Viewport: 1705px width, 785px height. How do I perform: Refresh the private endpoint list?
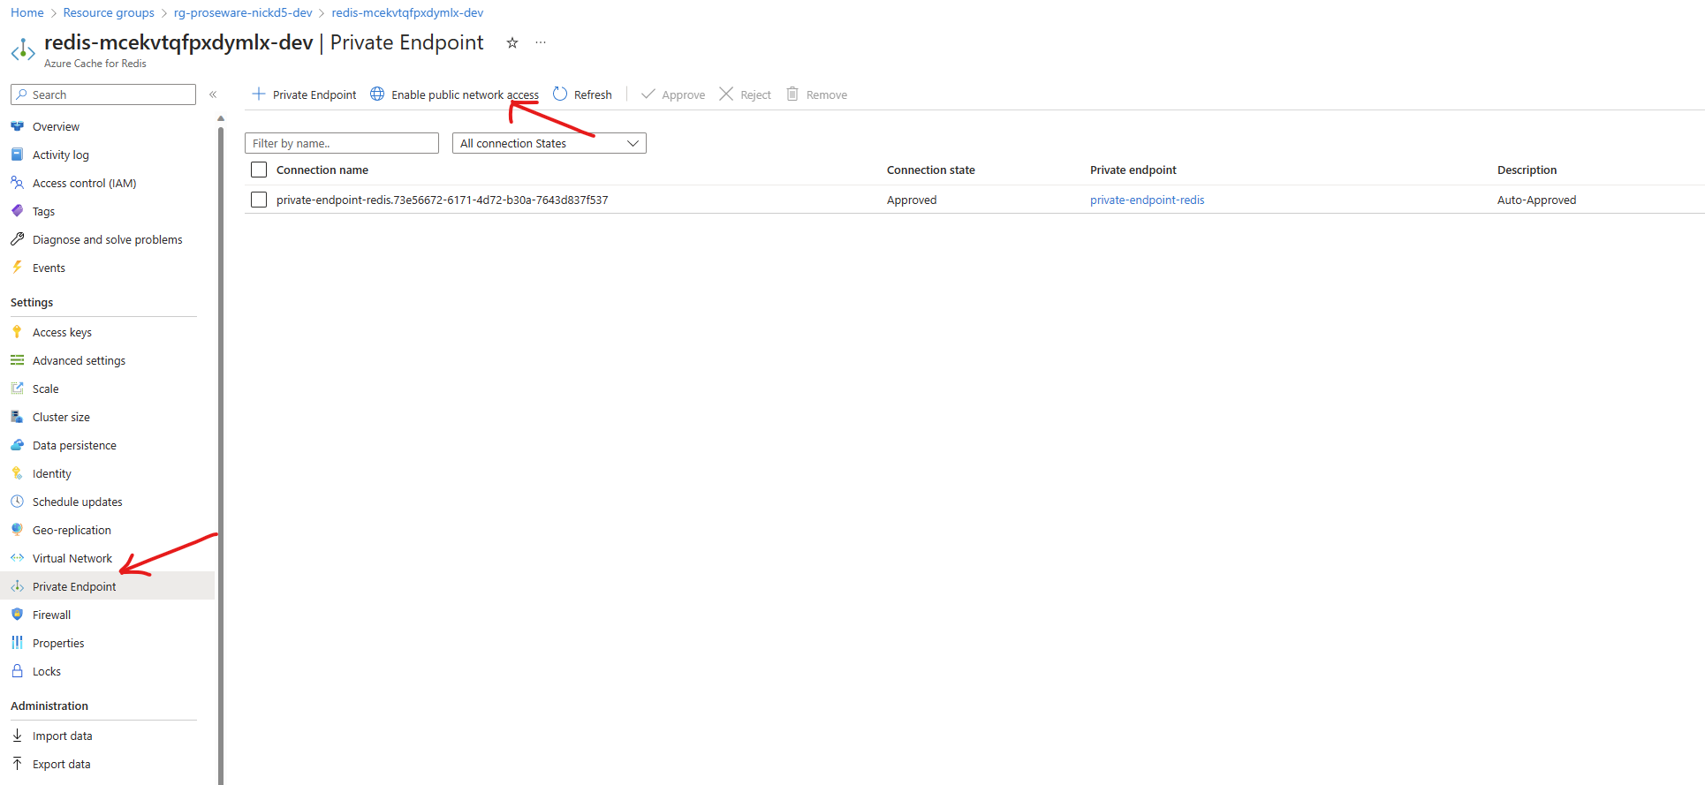pyautogui.click(x=582, y=94)
